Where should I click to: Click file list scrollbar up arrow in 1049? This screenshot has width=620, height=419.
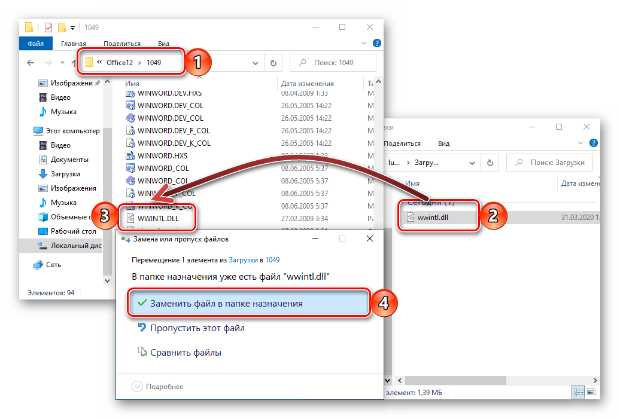point(378,81)
